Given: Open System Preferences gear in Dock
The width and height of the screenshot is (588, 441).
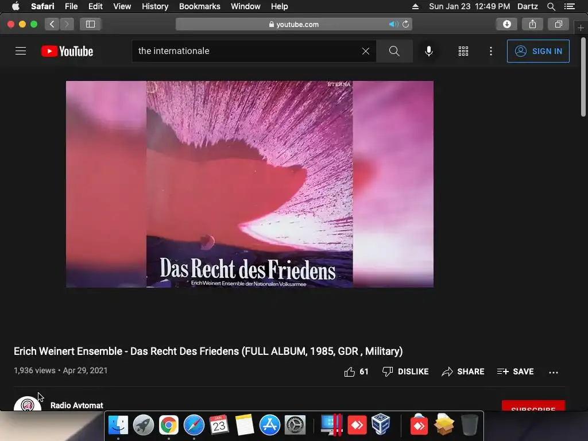Looking at the screenshot, I should [295, 425].
